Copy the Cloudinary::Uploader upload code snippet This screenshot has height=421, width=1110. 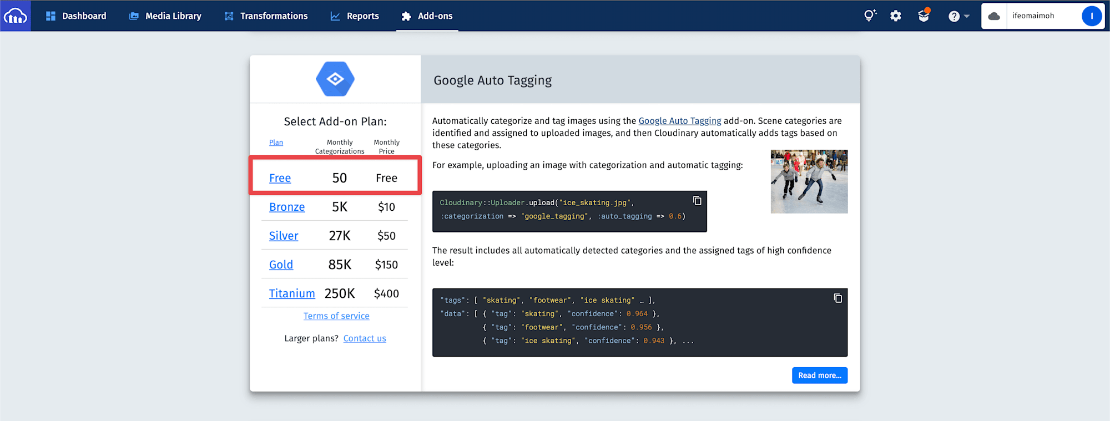point(697,201)
